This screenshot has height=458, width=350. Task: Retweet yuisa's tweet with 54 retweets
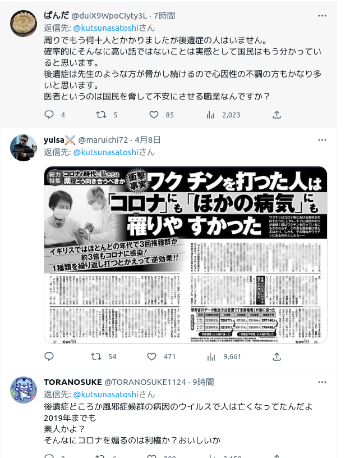(x=96, y=356)
